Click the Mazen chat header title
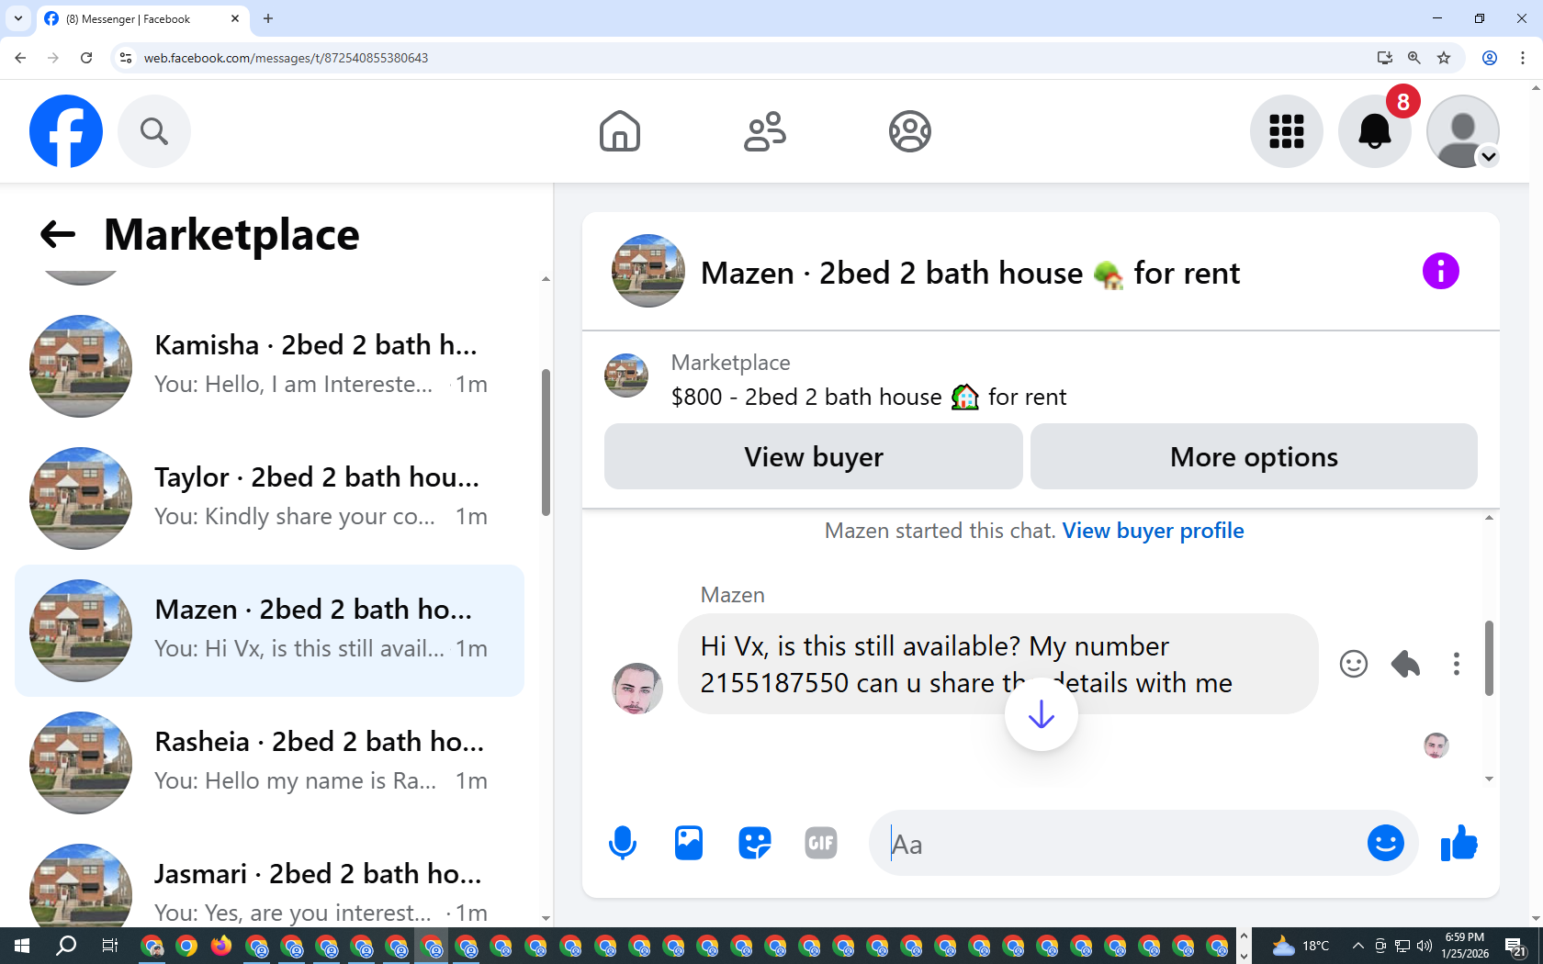The width and height of the screenshot is (1543, 964). [x=970, y=273]
